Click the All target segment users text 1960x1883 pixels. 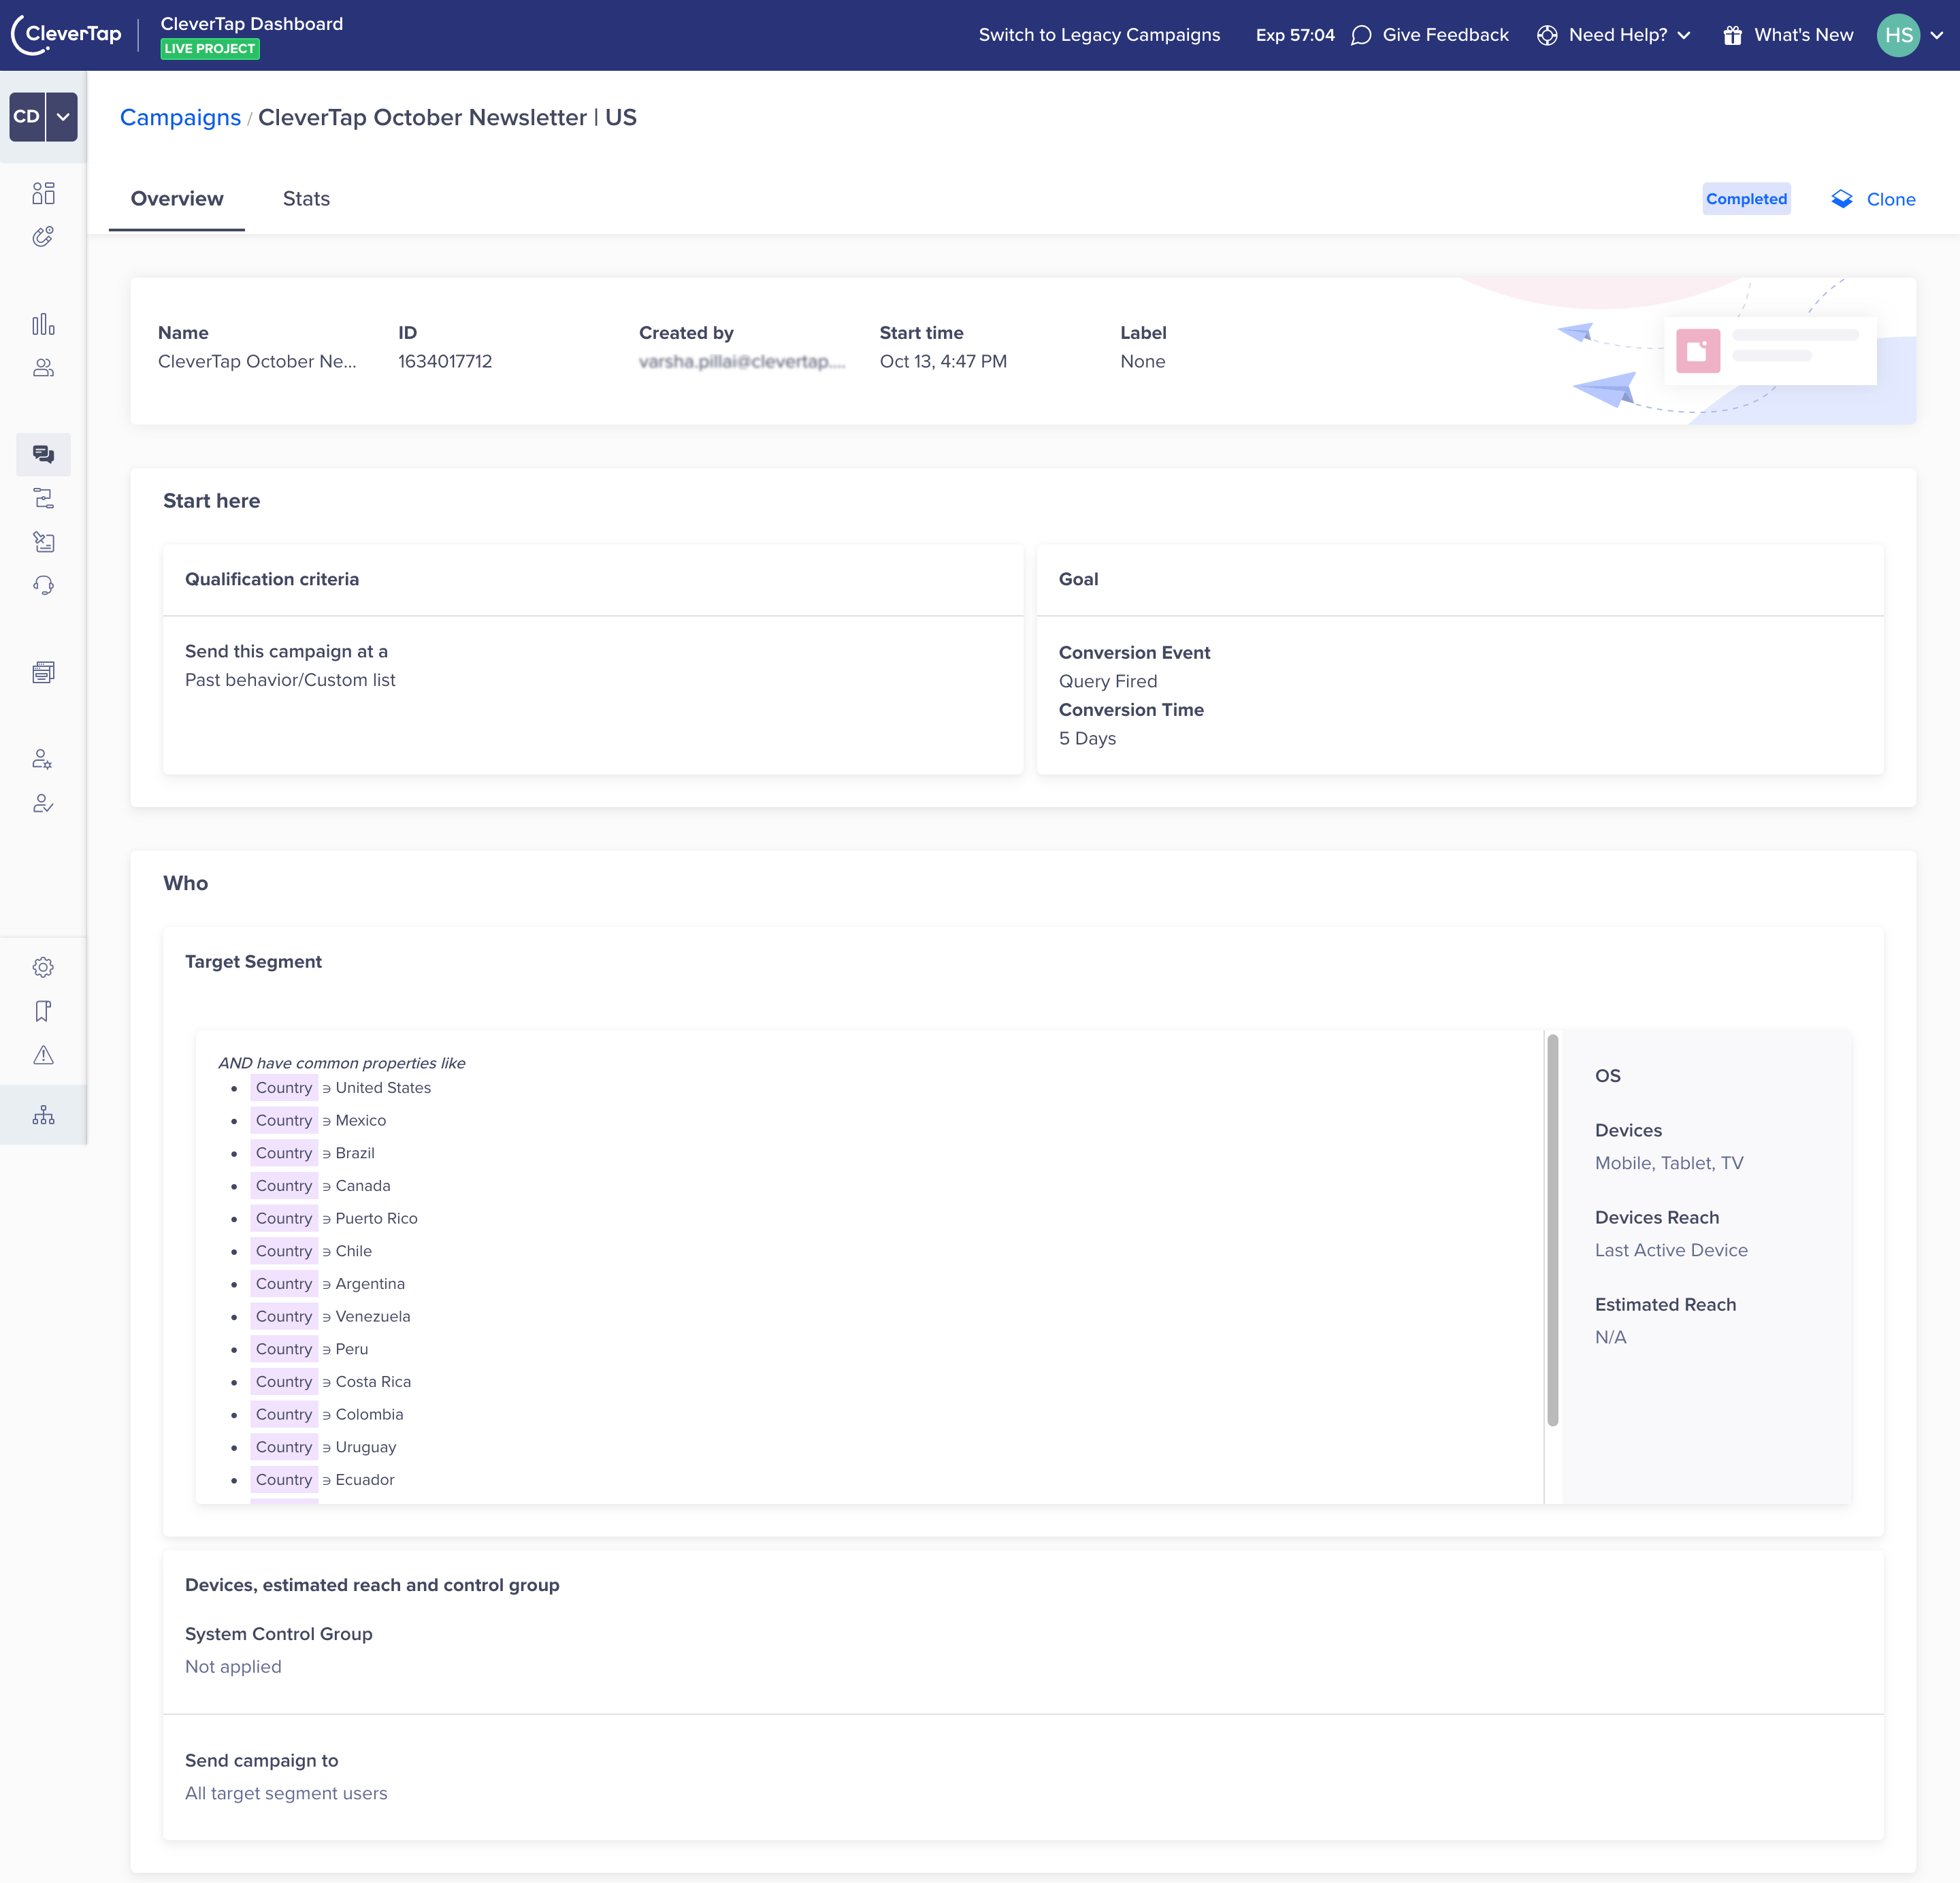(286, 1794)
